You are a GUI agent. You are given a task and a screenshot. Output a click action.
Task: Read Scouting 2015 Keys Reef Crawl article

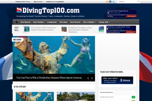point(80,30)
